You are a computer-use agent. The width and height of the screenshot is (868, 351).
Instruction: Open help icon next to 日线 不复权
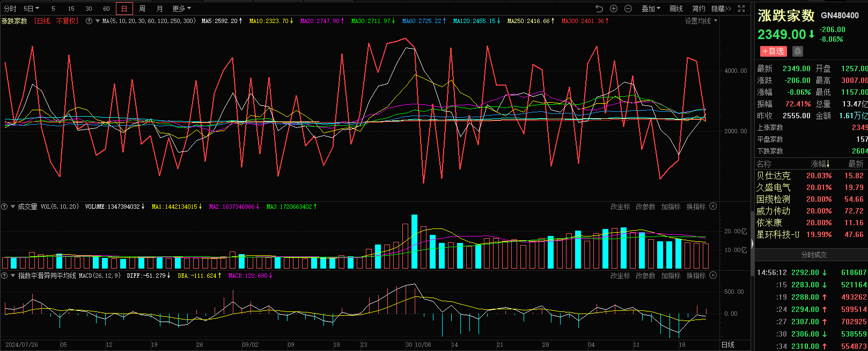[89, 21]
